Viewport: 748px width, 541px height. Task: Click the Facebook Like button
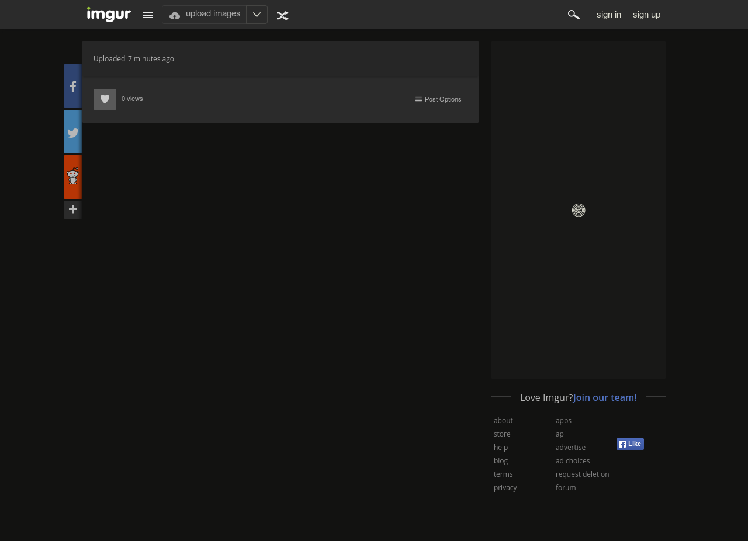point(630,444)
